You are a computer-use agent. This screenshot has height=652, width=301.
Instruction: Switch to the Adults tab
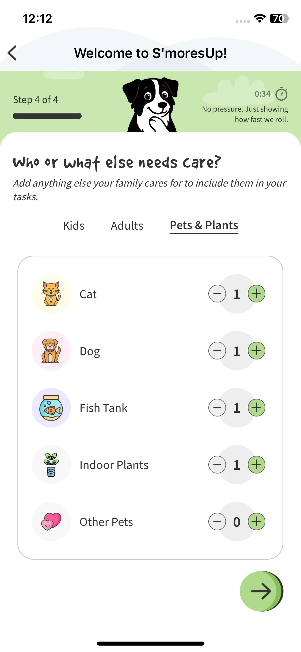coord(127,226)
